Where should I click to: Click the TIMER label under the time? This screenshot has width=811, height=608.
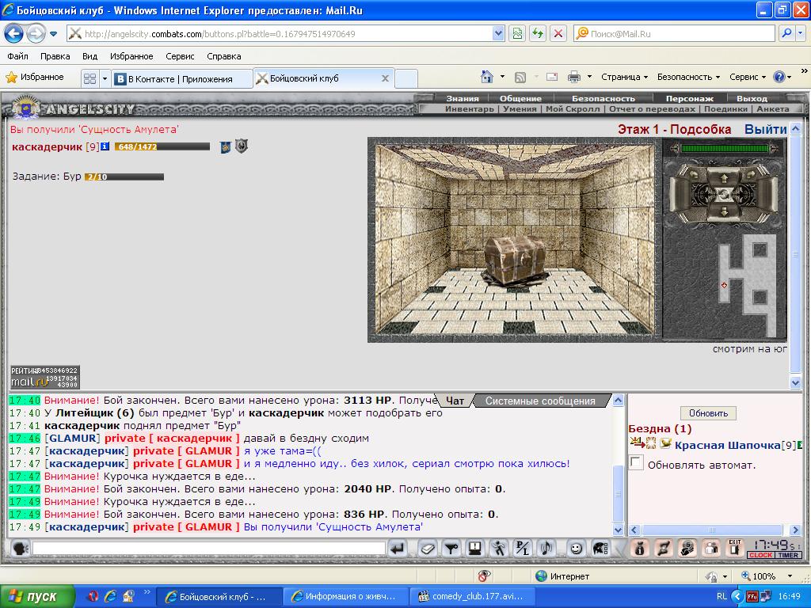tap(788, 555)
